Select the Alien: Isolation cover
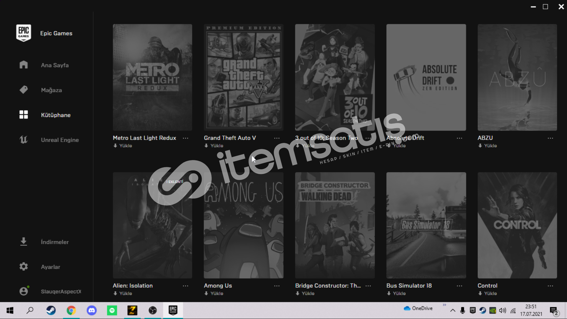Viewport: 567px width, 319px height. 152,225
